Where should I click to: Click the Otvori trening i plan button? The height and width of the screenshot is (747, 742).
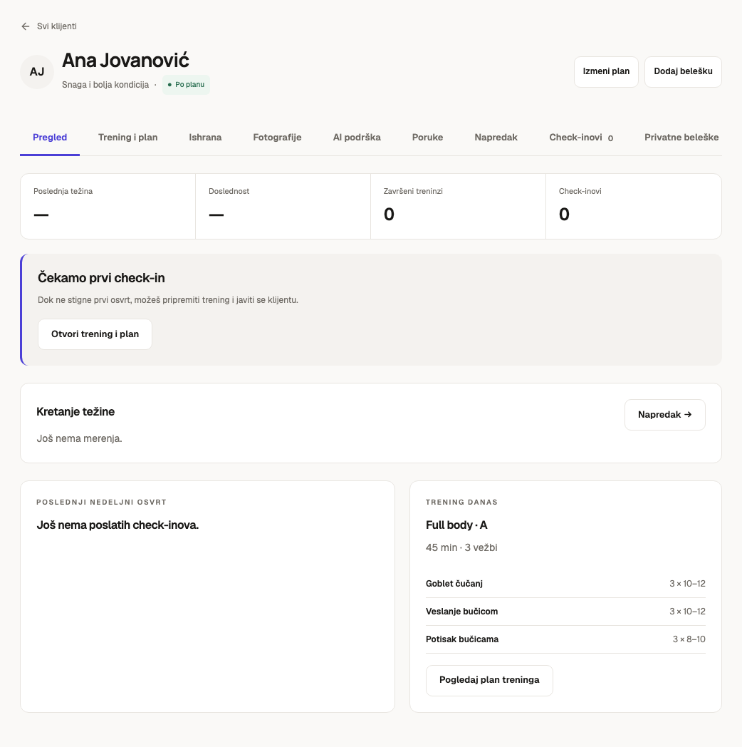(x=95, y=334)
